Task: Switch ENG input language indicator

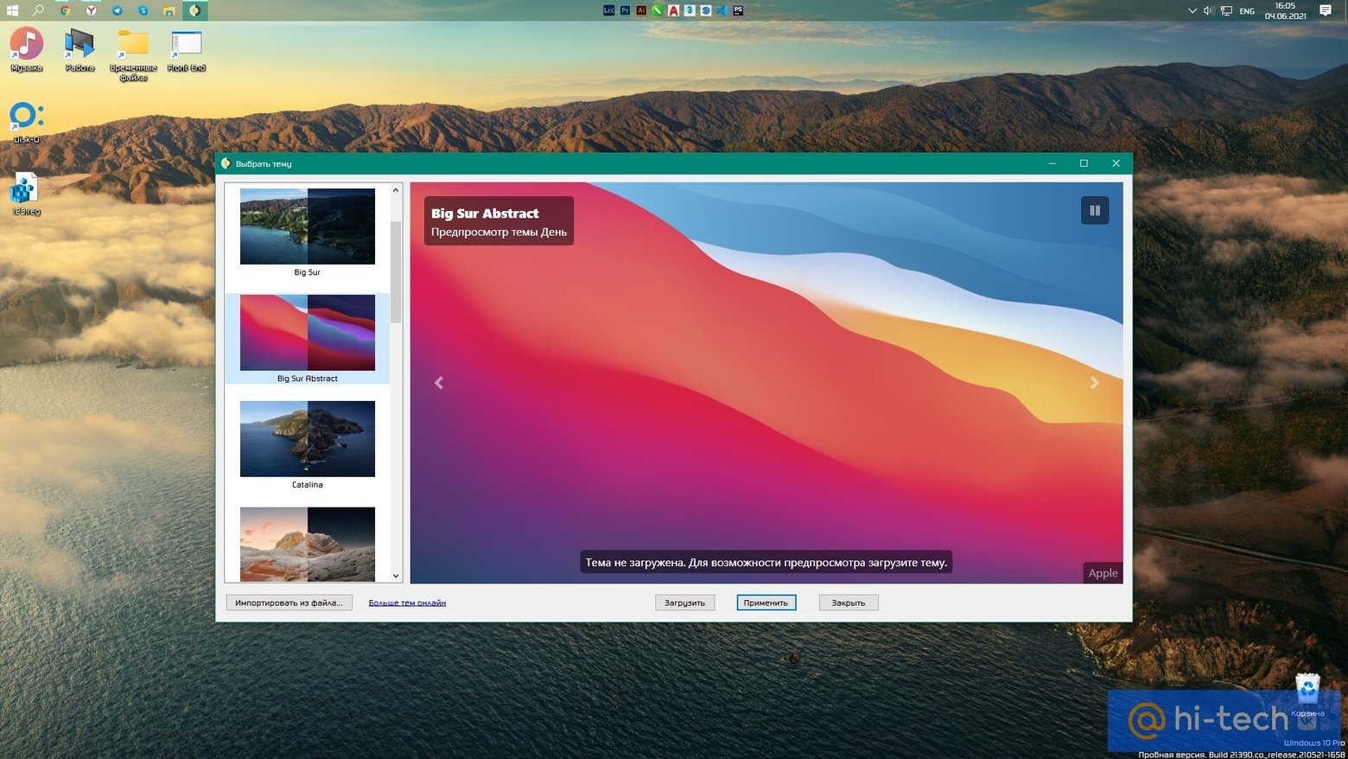Action: pos(1247,11)
